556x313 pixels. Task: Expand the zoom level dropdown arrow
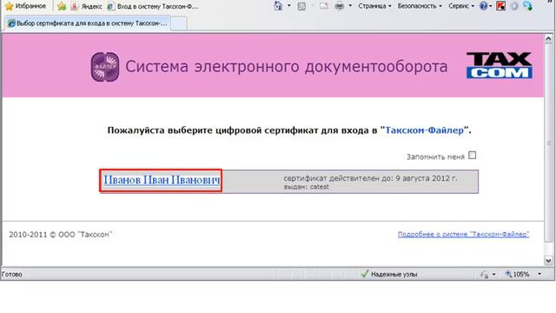click(539, 274)
